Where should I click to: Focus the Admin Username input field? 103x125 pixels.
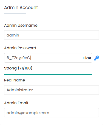point(51,35)
